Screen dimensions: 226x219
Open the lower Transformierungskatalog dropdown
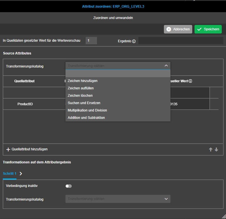[x=118, y=199]
